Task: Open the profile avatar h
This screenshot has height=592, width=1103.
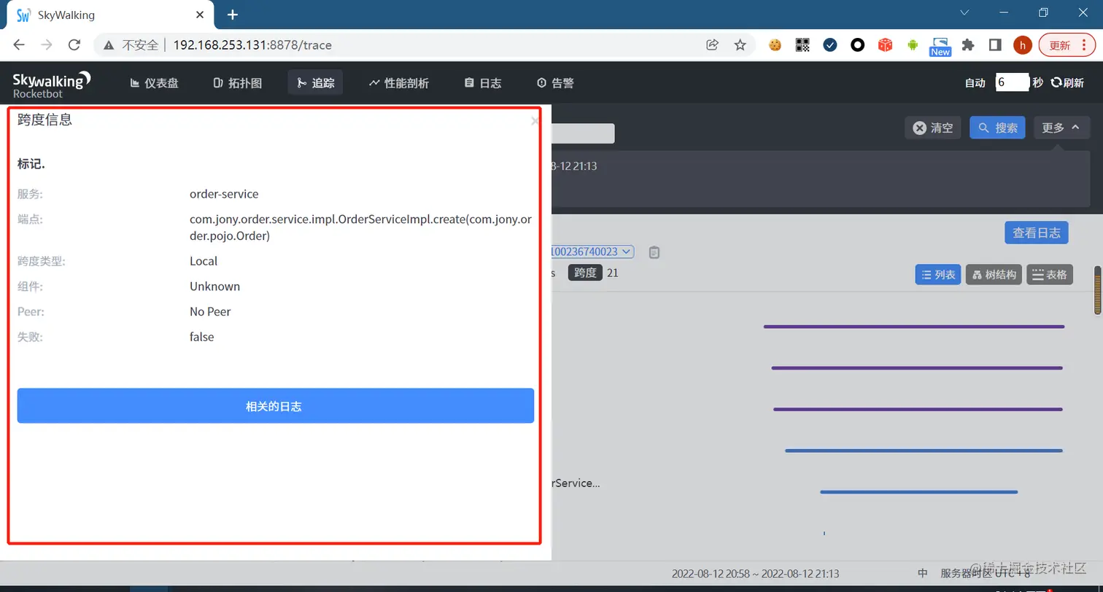Action: coord(1023,44)
